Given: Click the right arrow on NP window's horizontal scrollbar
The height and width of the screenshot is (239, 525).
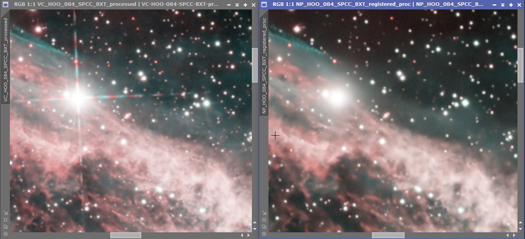Looking at the screenshot, I should [x=514, y=235].
